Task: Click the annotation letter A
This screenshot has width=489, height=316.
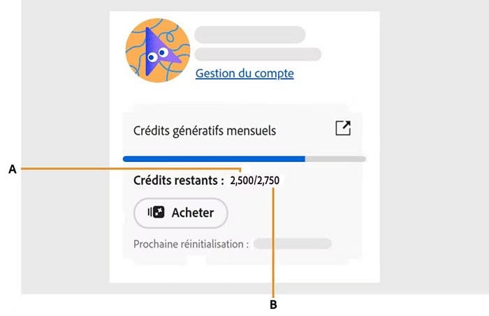Action: pyautogui.click(x=13, y=169)
